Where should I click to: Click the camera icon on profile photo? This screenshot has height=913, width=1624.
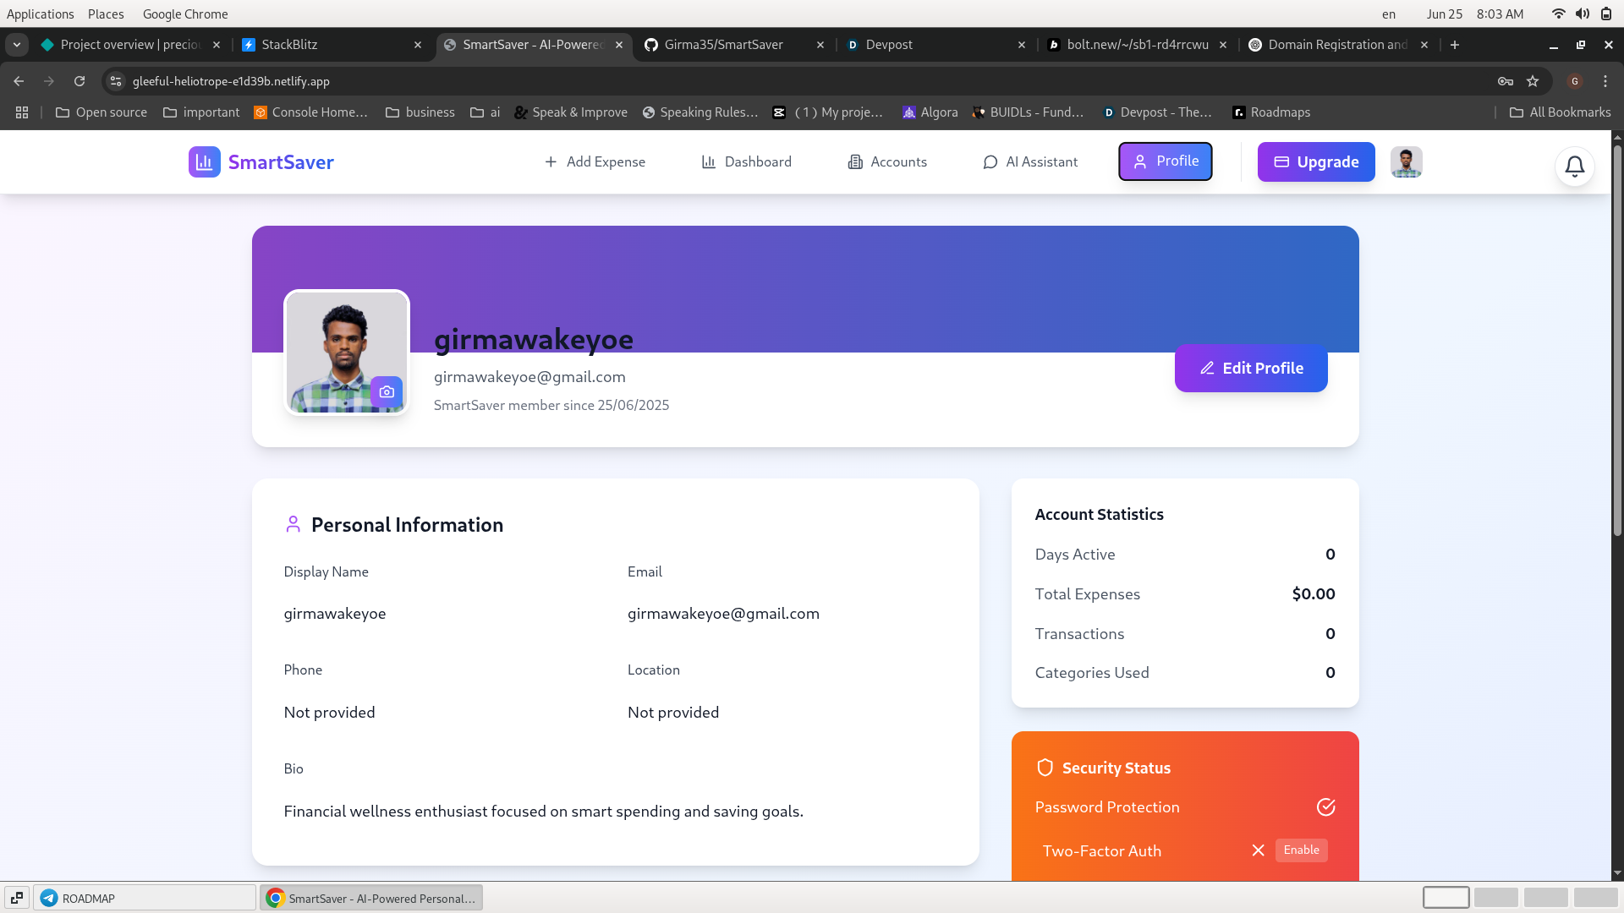(387, 391)
